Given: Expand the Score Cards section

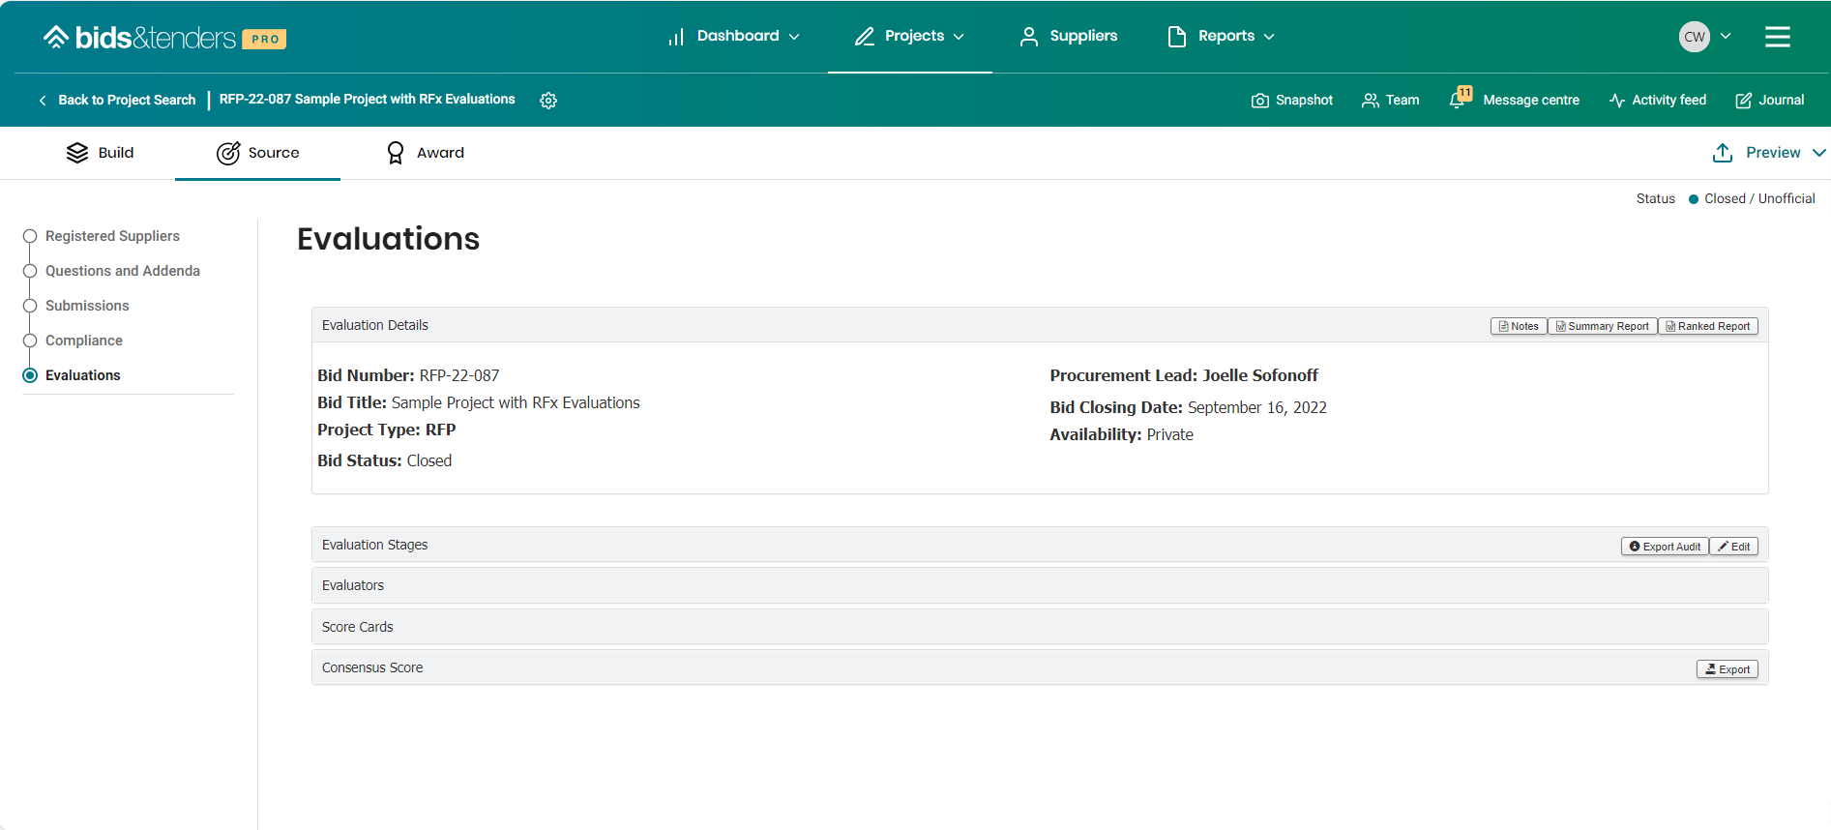Looking at the screenshot, I should pyautogui.click(x=358, y=627).
